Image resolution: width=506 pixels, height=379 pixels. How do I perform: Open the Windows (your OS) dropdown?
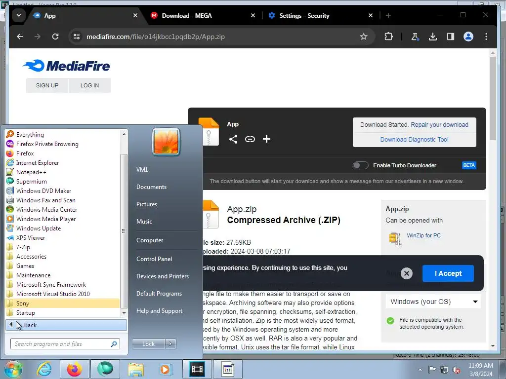click(x=433, y=302)
